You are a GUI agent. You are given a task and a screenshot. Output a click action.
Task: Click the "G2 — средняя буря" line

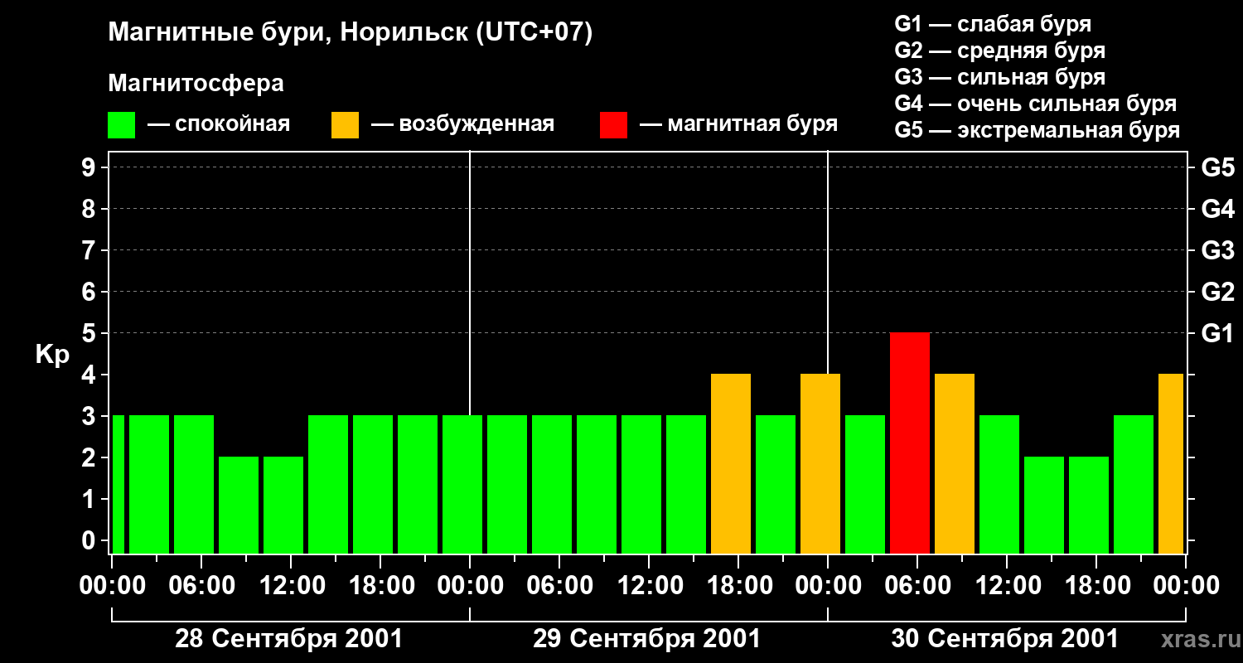pos(1000,51)
